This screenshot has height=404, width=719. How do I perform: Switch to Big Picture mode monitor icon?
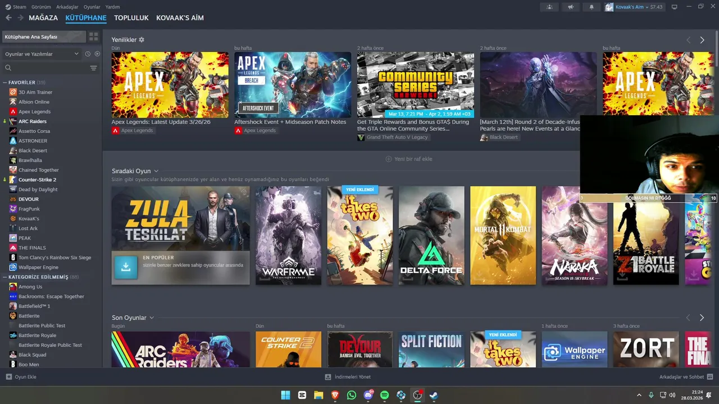click(675, 7)
